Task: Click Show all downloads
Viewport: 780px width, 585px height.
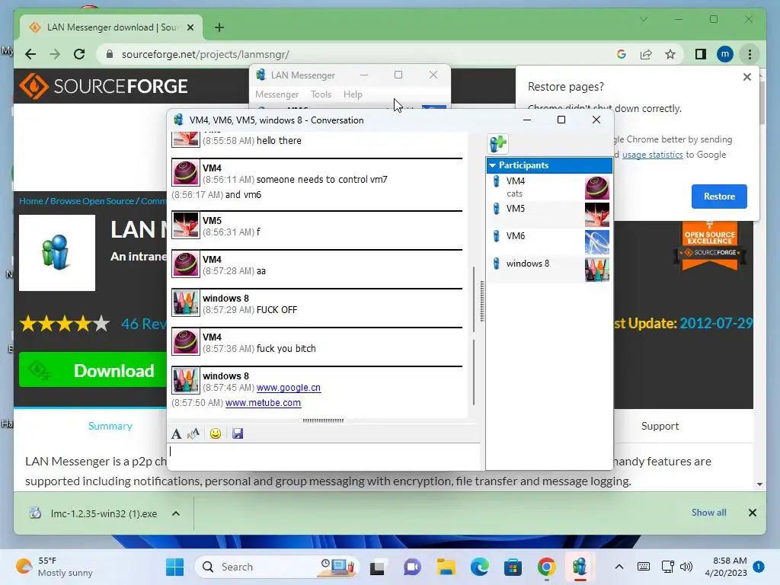Action: [x=708, y=513]
